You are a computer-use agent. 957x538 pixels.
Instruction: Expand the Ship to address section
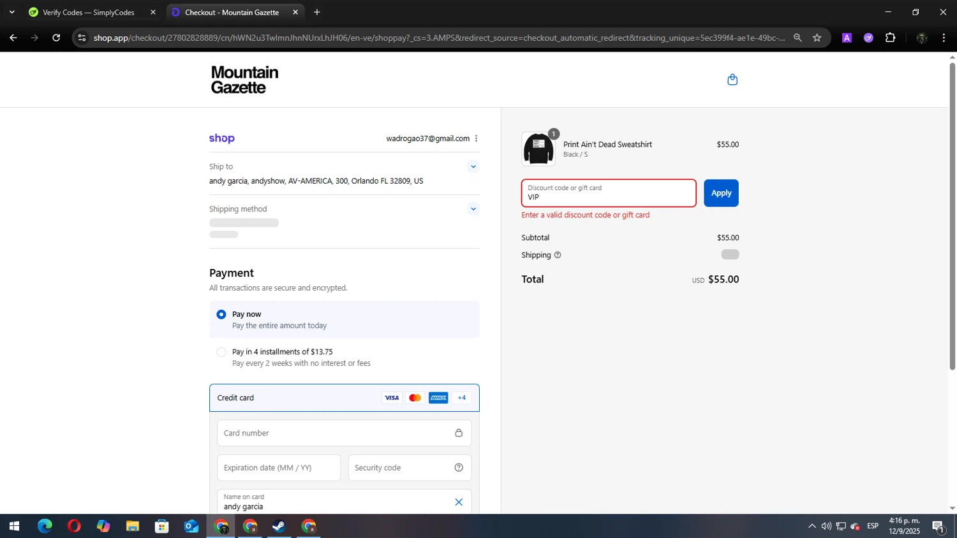coord(473,166)
